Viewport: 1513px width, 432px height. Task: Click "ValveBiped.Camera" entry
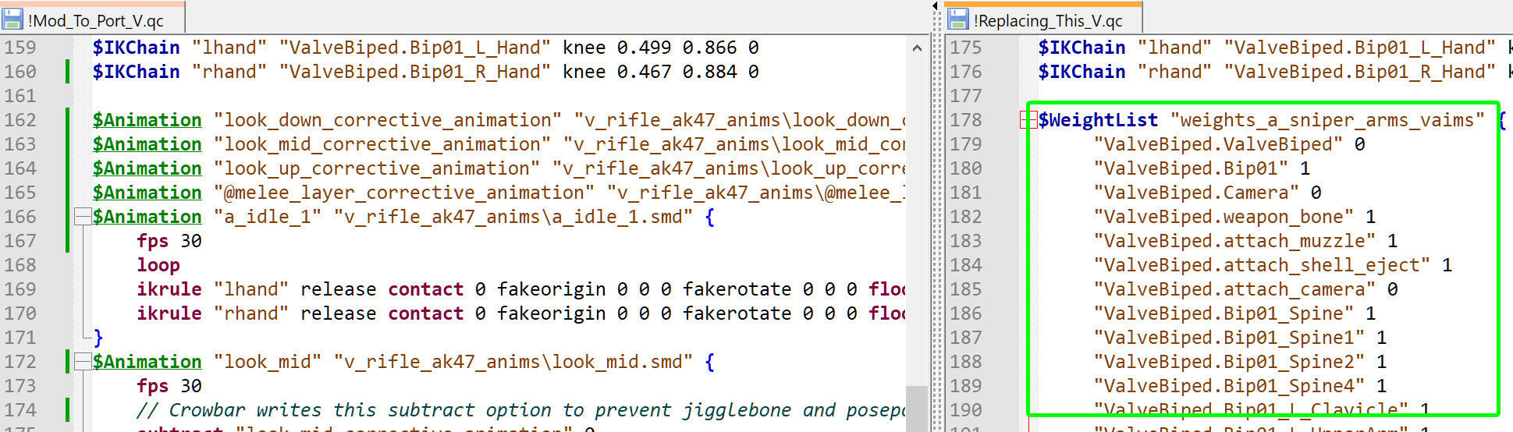click(1196, 193)
